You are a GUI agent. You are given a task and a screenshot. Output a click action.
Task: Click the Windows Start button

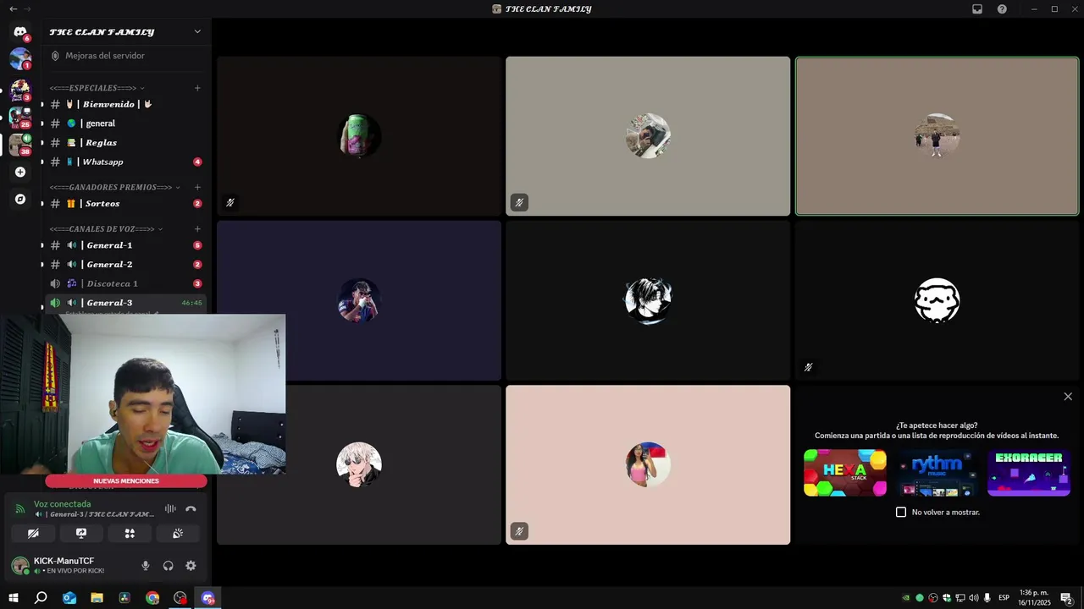point(13,598)
